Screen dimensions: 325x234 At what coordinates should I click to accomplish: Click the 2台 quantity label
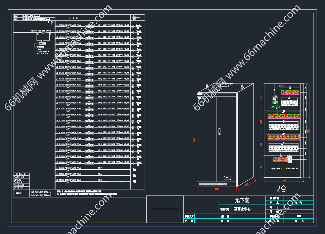pyautogui.click(x=281, y=189)
